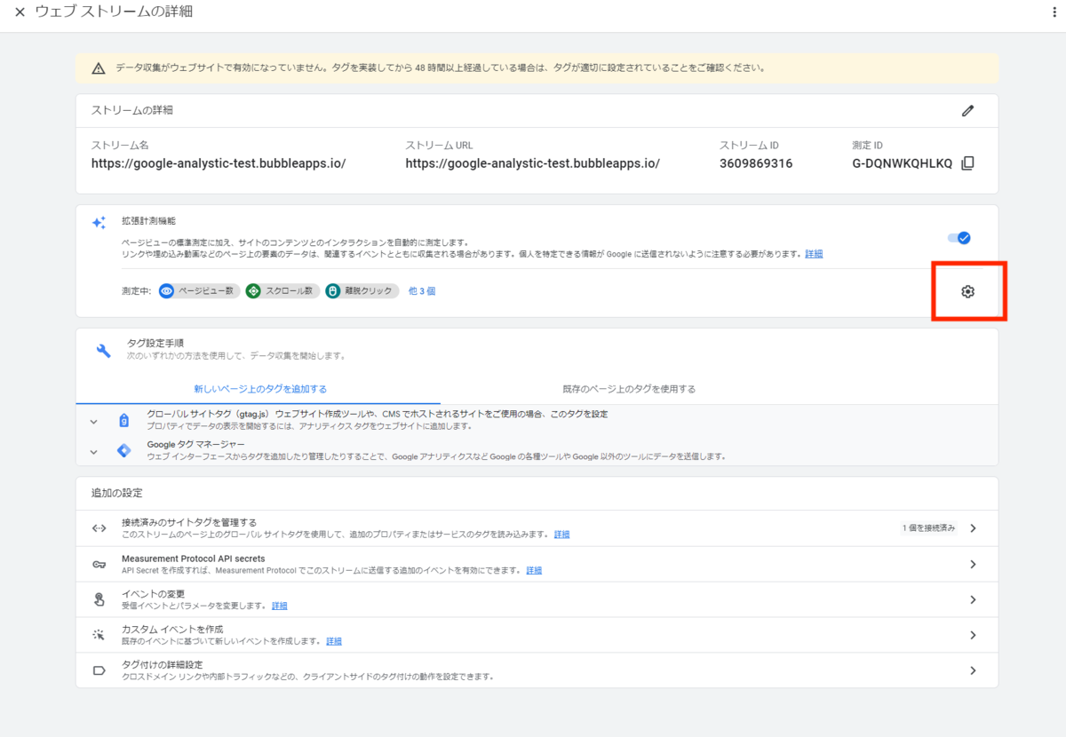Click the 接続済みのサイトタグを管理する title

(189, 522)
